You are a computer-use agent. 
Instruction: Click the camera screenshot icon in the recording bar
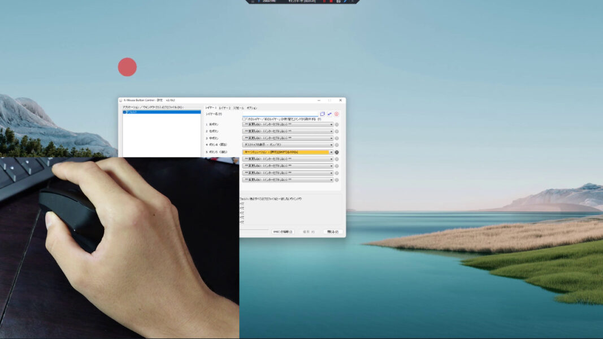pos(339,2)
